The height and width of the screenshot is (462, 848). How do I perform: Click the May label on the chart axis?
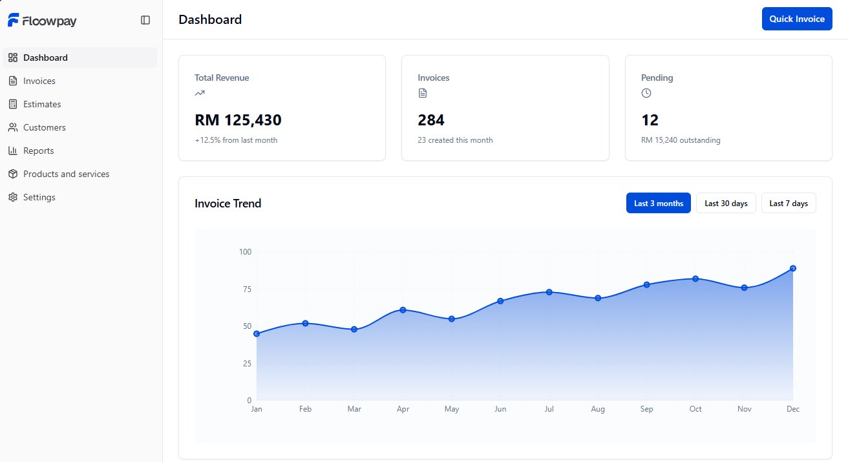[x=452, y=409]
